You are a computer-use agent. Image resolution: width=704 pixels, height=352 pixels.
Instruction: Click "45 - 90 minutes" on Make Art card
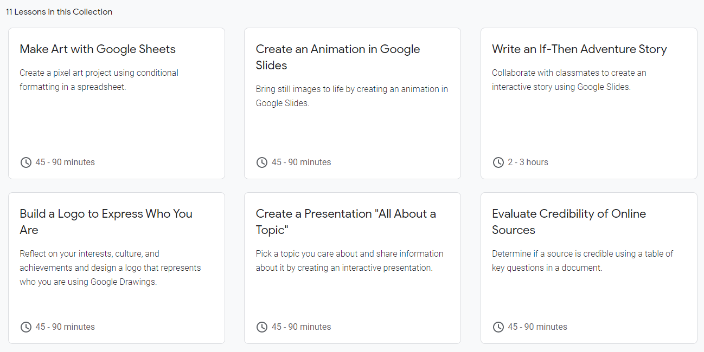coord(65,162)
